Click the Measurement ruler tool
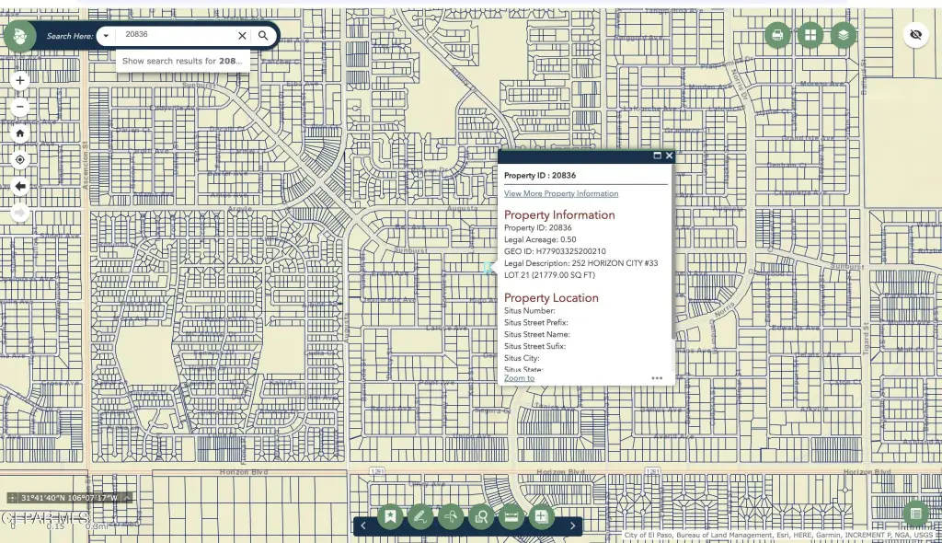 511,516
